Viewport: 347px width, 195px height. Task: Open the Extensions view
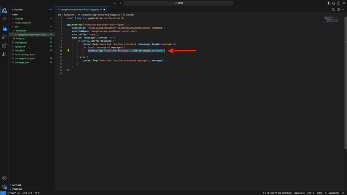pyautogui.click(x=4, y=45)
